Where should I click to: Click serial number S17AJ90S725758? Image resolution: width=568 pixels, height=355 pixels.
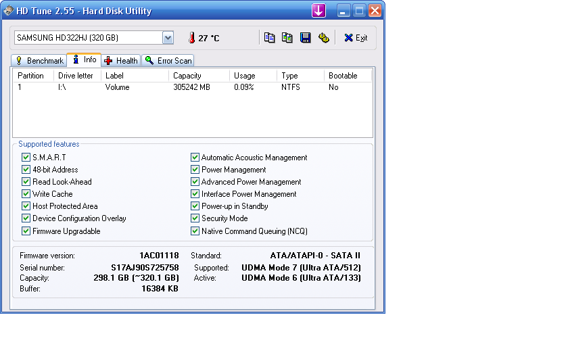[145, 268]
